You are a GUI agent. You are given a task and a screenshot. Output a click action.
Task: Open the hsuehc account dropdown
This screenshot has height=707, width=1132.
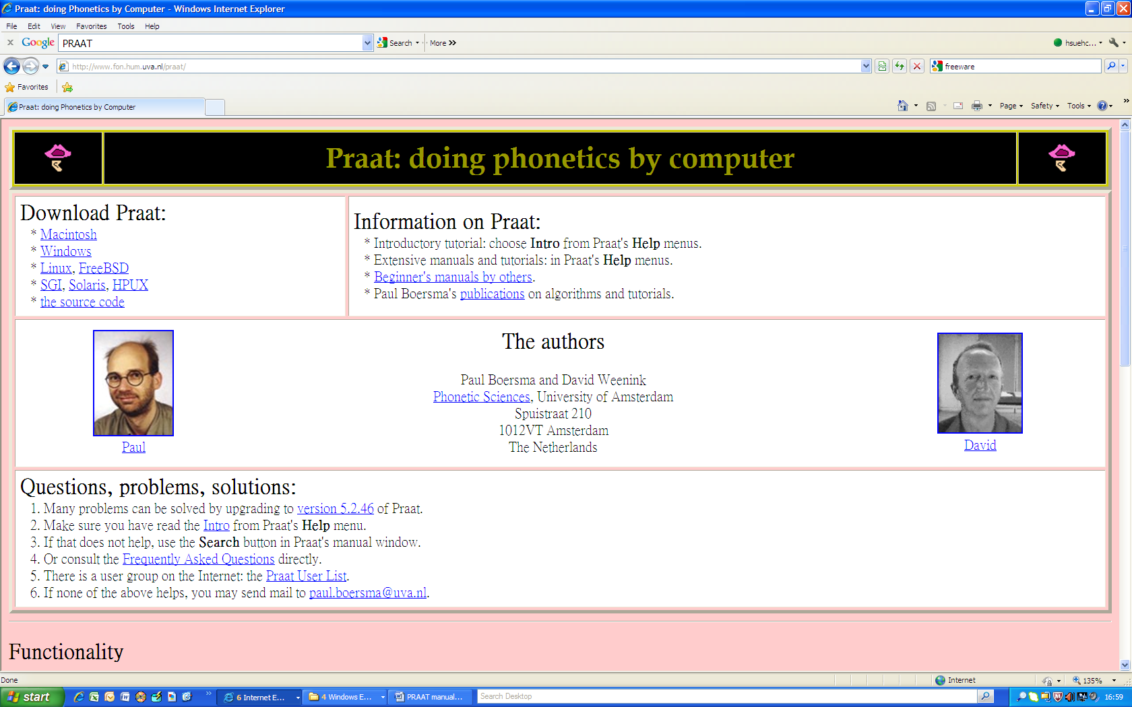[1078, 42]
